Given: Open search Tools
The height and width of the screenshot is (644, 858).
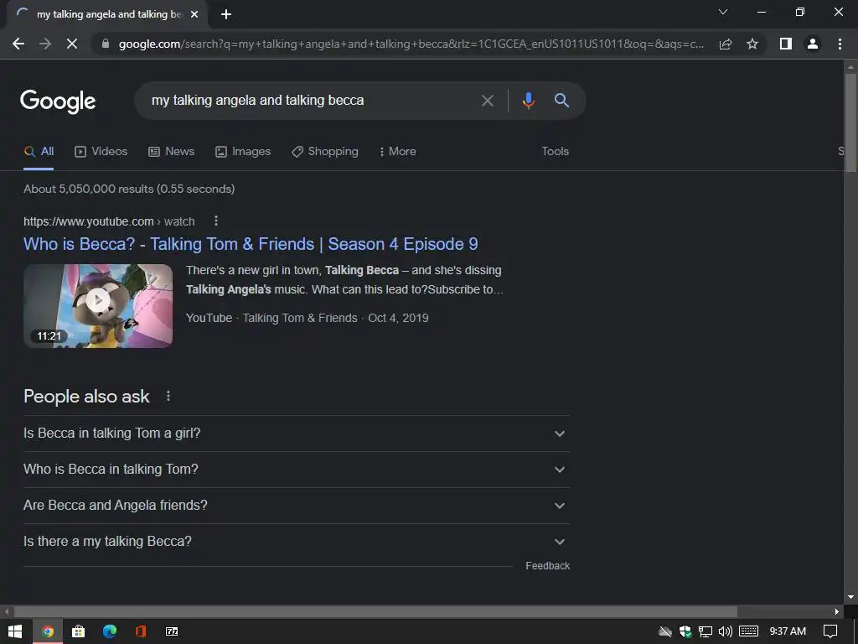Looking at the screenshot, I should [x=555, y=152].
